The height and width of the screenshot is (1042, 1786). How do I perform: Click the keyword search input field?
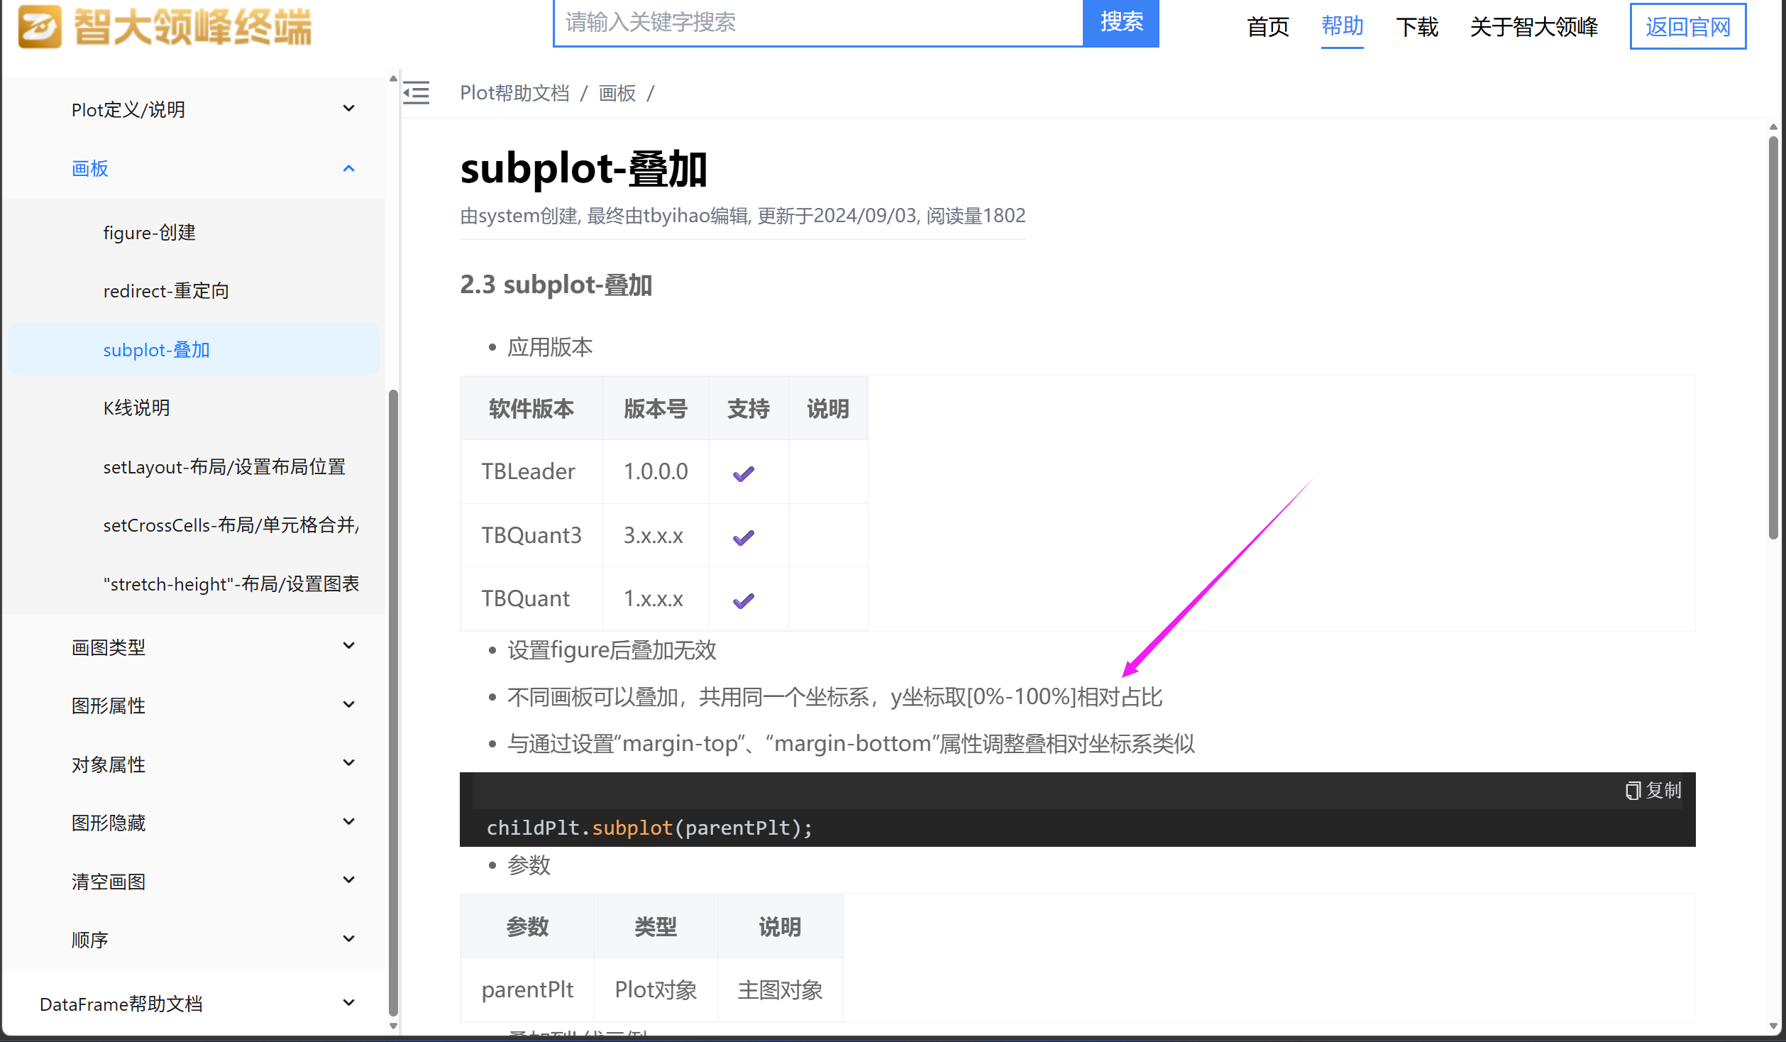click(817, 23)
